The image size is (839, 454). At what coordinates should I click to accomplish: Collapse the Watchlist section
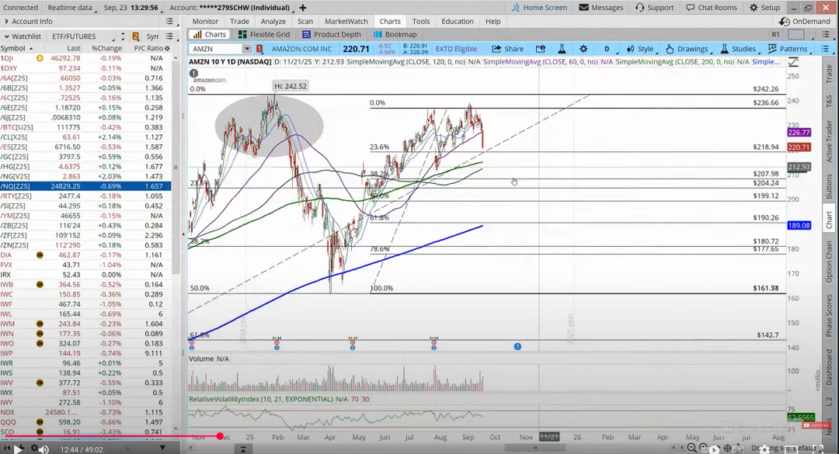pyautogui.click(x=6, y=36)
